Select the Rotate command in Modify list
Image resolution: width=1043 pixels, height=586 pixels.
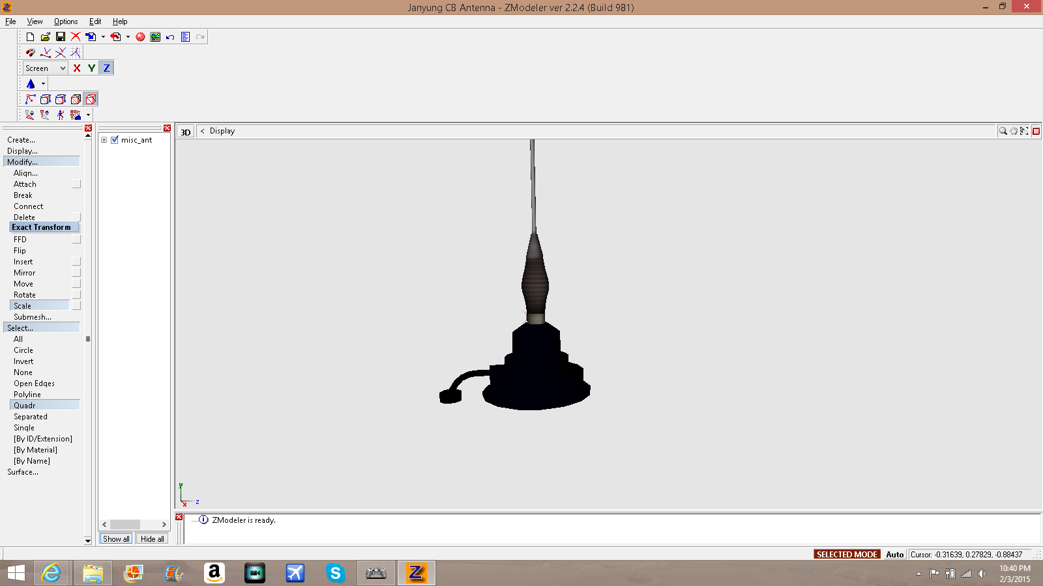coord(25,295)
